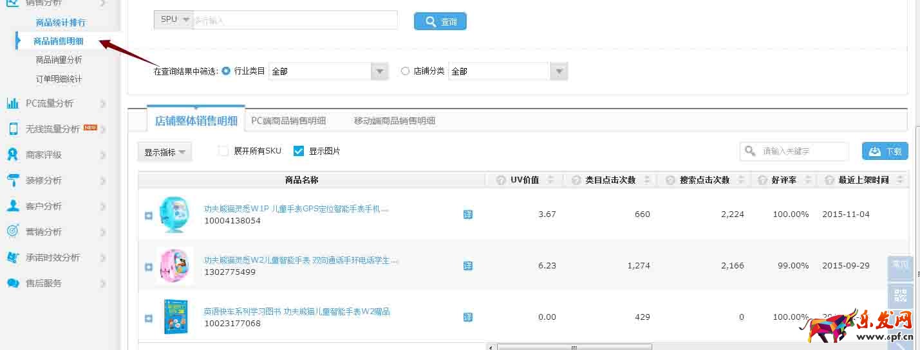Open the 行业类目 dropdown list

pos(380,71)
